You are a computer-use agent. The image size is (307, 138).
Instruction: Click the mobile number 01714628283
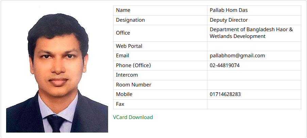225,94
